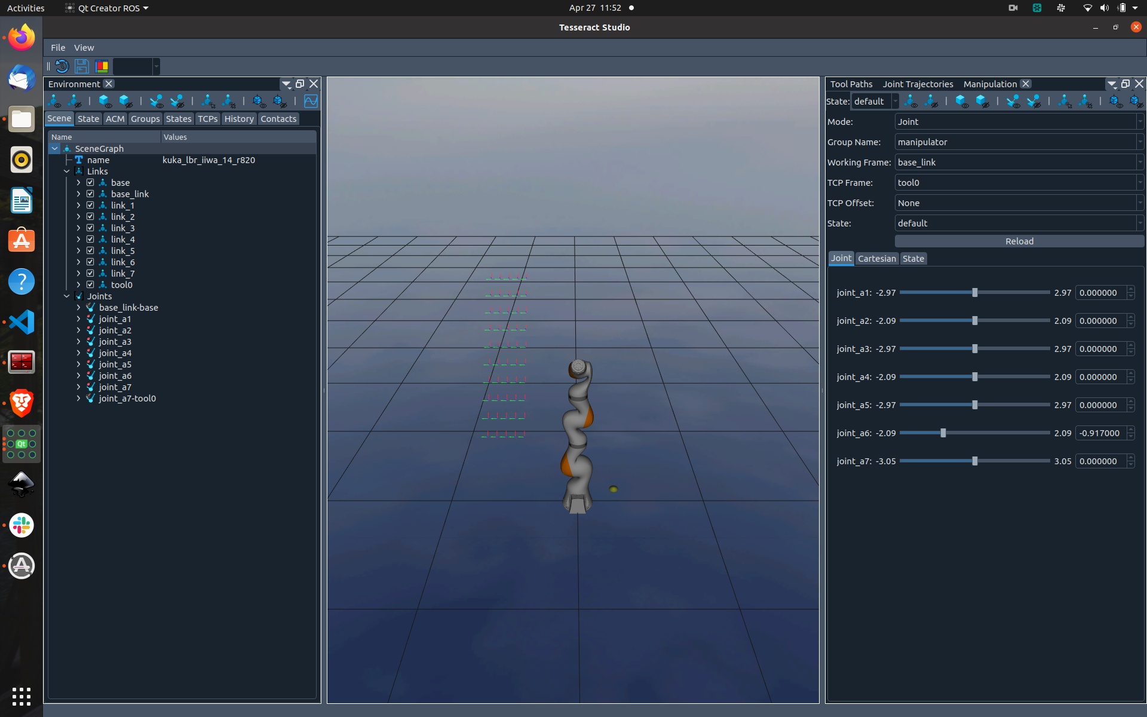Screen dimensions: 1147x717
Task: Toggle visibility checkbox for base link
Action: 90,182
